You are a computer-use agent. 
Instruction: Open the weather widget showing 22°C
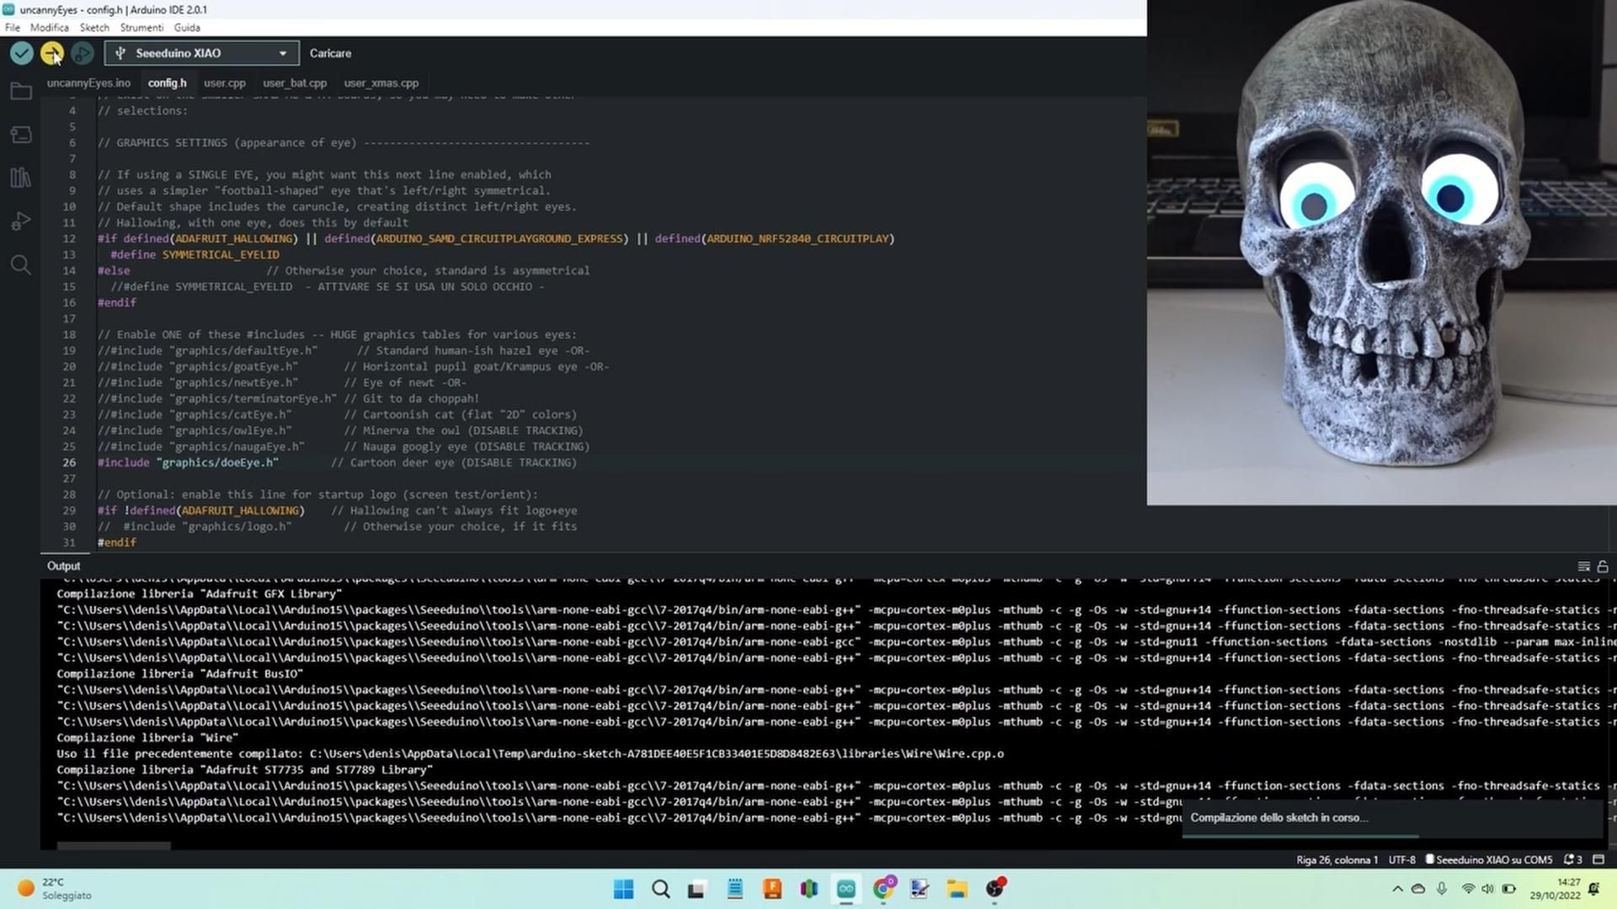pos(55,889)
